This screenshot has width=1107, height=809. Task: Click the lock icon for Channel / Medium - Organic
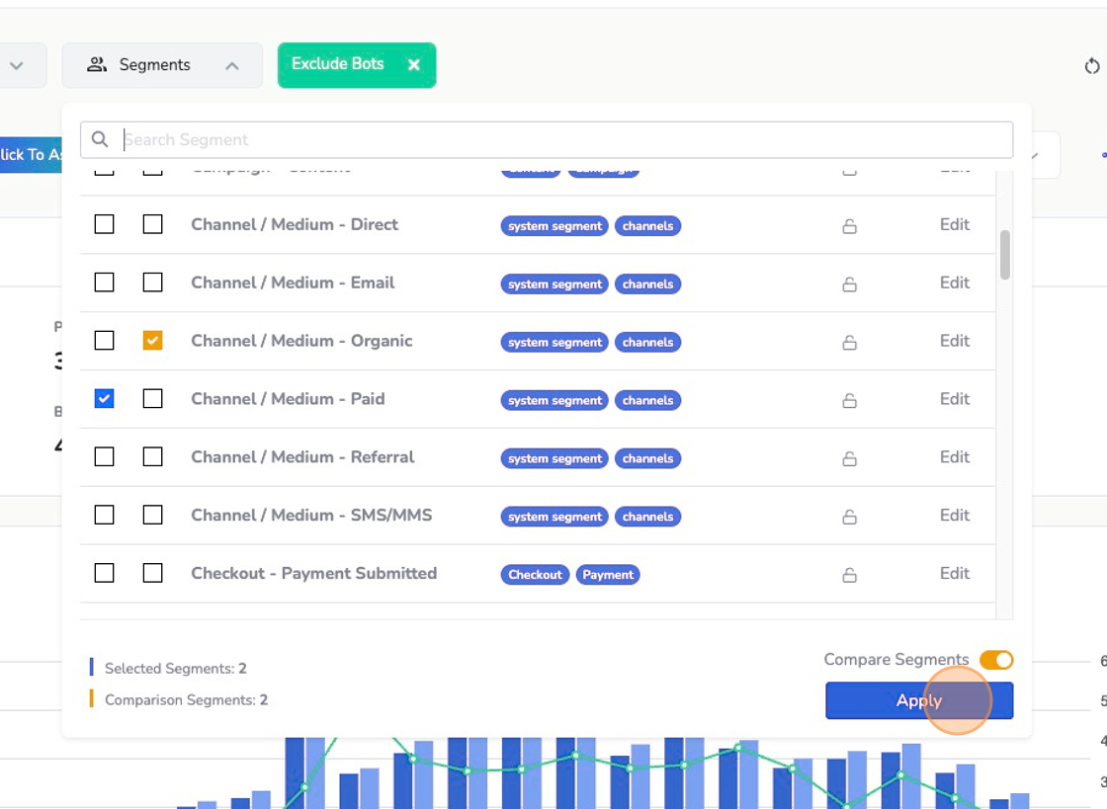pos(849,343)
